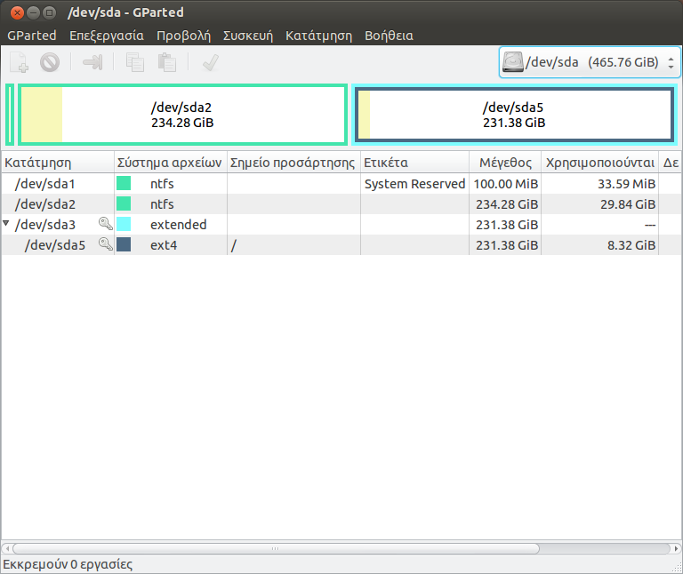Click the 231.38 GiB size cell of /dev/sda3
Viewport: 683px width, 574px height.
(x=507, y=225)
